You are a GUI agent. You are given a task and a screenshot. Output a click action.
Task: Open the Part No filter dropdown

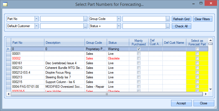pyautogui.click(x=37, y=19)
